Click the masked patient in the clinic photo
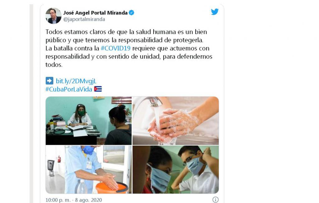319x203 pixels. point(119,126)
